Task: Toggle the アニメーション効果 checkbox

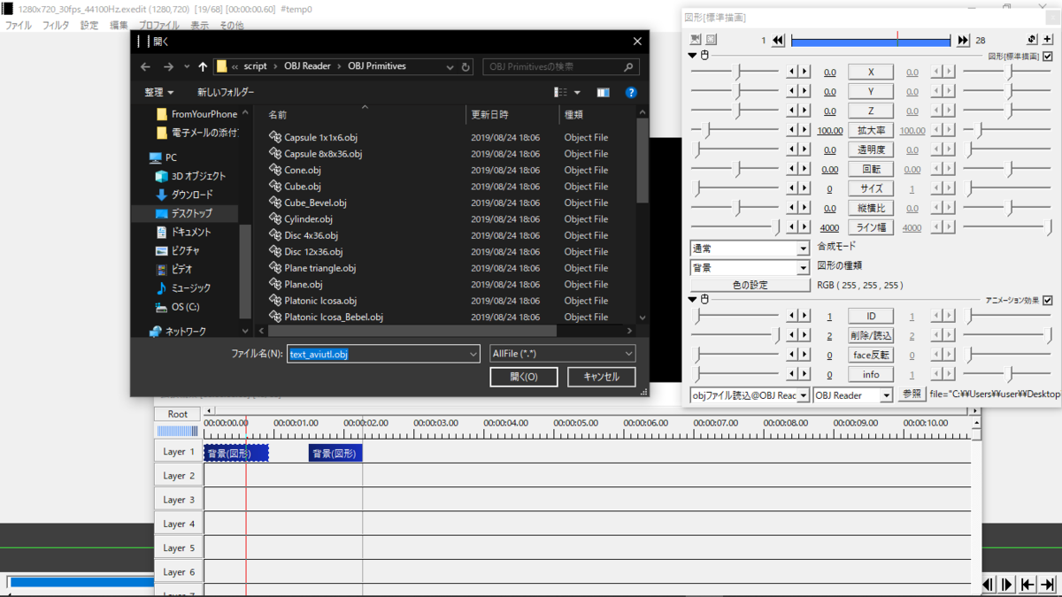Action: pyautogui.click(x=1048, y=300)
